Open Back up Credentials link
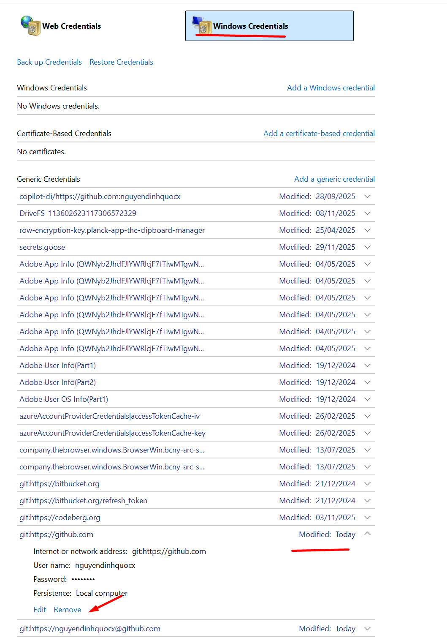Screen dimensions: 447x638 point(49,62)
